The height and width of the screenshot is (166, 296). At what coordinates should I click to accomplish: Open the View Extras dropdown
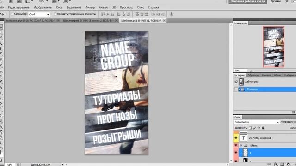pyautogui.click(x=29, y=1)
